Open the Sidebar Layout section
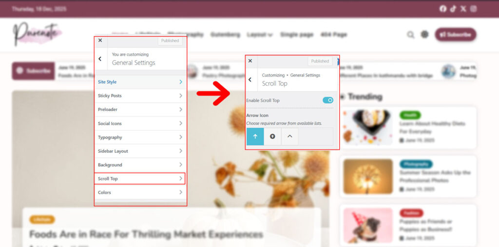499x247 pixels. [x=140, y=151]
